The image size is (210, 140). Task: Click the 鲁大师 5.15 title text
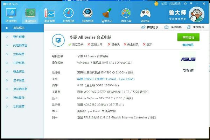point(10,4)
